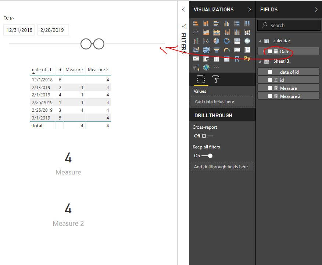Click the 'Add data fields here' well
Image resolution: width=322 pixels, height=265 pixels.
point(222,102)
